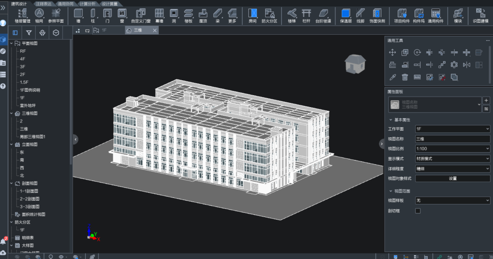Click the plus button in 属性面板
Image resolution: width=493 pixels, height=259 pixels.
[486, 100]
